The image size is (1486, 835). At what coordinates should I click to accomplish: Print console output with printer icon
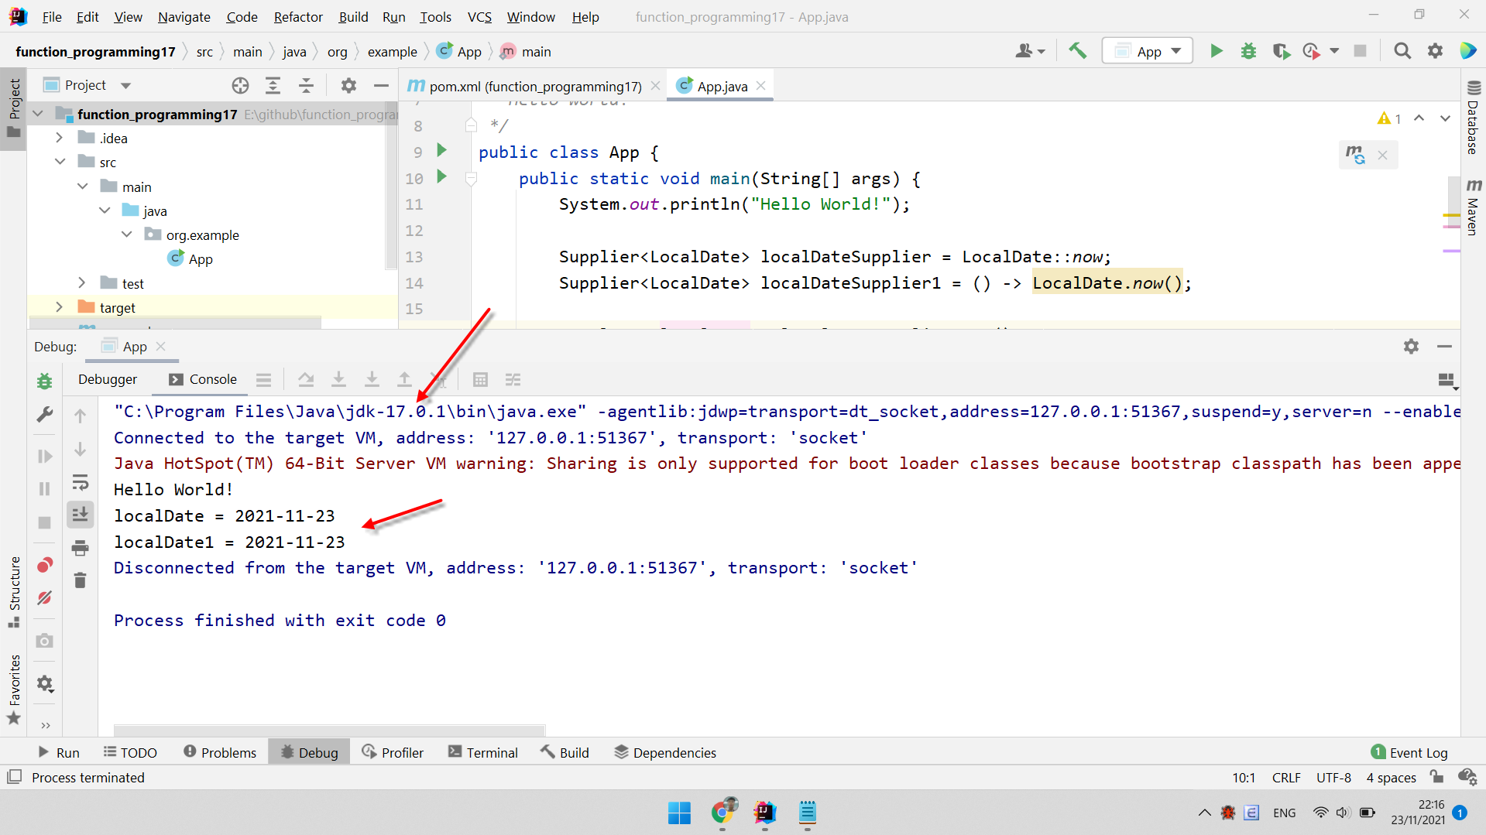[x=80, y=548]
